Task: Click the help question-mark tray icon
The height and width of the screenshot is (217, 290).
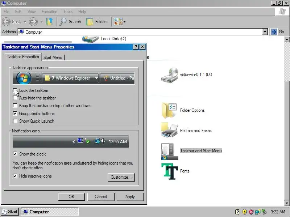Action: point(237,212)
